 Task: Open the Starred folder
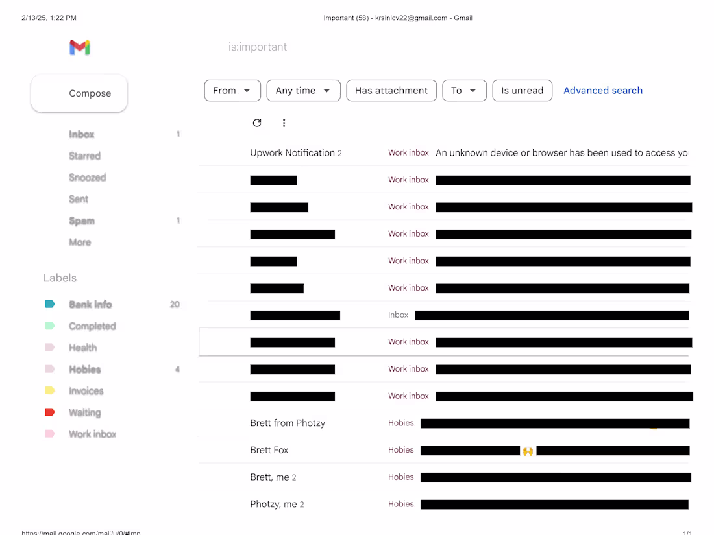pos(84,156)
